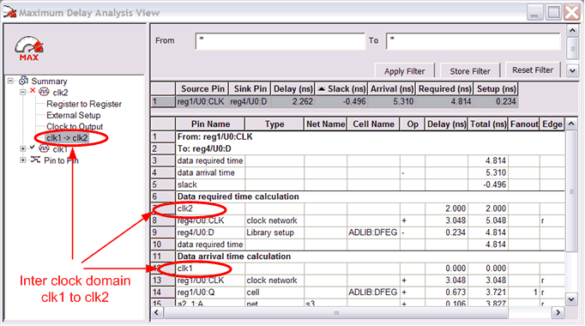Click the Summary tree node icon
This screenshot has height=326, width=585.
[23, 81]
